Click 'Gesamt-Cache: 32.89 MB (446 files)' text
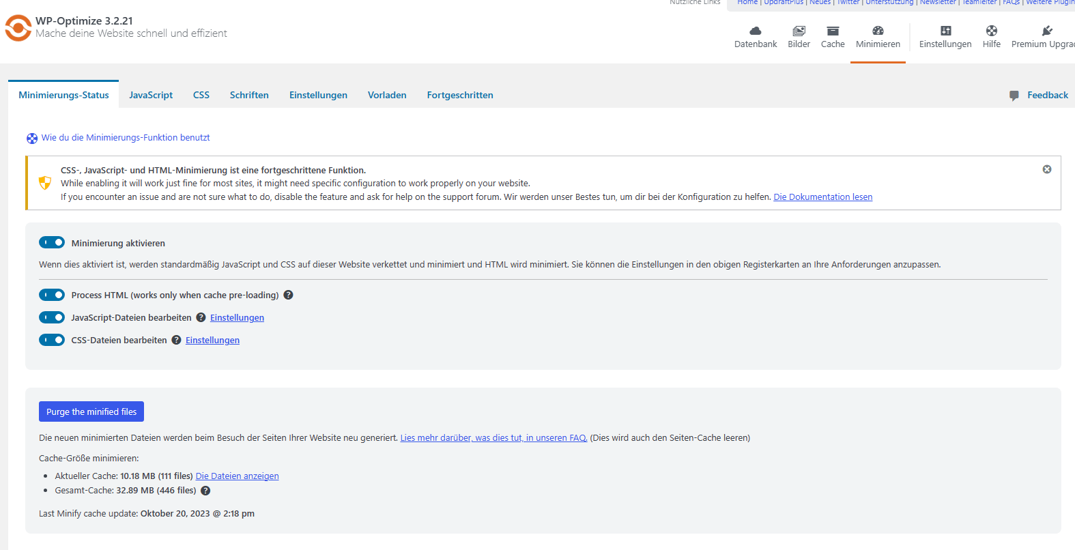Image resolution: width=1075 pixels, height=550 pixels. click(x=126, y=491)
